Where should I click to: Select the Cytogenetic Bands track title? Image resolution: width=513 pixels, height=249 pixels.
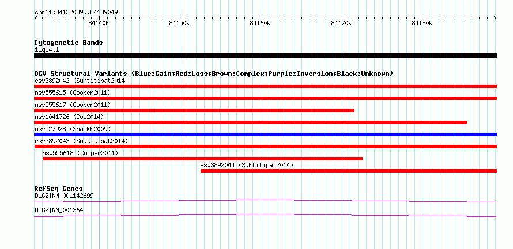pyautogui.click(x=69, y=43)
